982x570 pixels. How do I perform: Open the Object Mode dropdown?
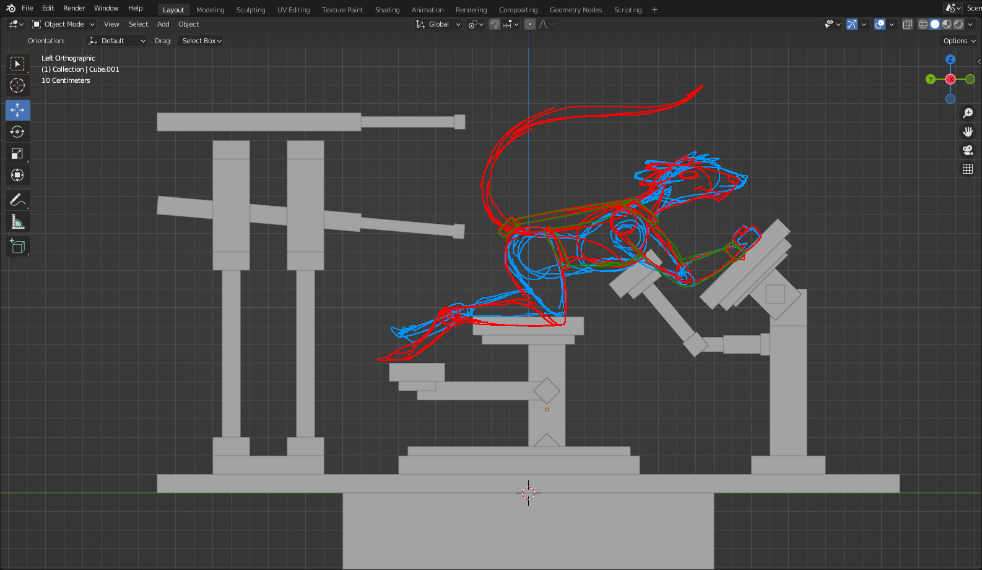[x=64, y=24]
